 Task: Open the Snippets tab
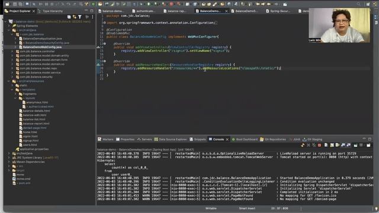coord(198,140)
